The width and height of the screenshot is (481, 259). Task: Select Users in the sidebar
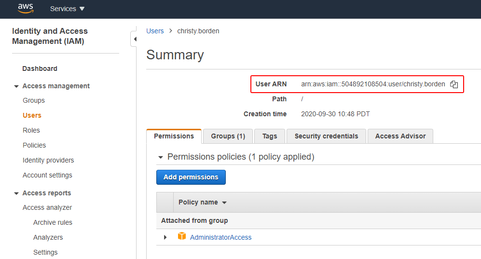(x=32, y=116)
